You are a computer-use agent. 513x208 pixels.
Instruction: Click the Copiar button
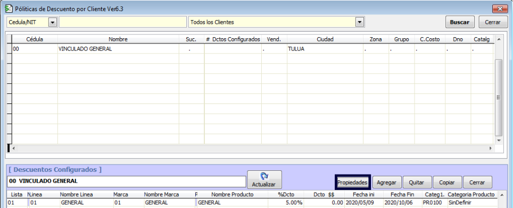pos(448,182)
